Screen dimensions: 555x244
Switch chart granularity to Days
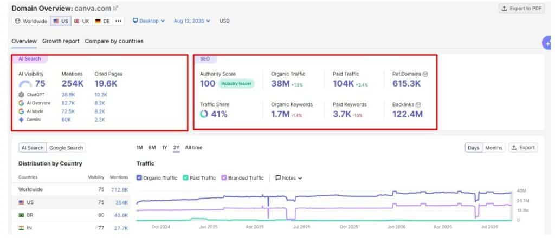pyautogui.click(x=474, y=148)
